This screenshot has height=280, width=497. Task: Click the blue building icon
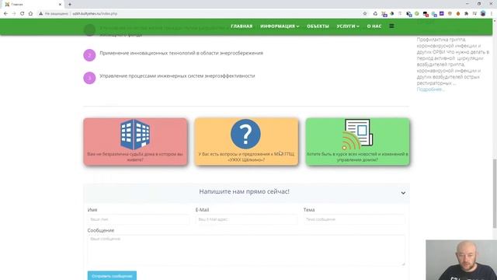(135, 135)
